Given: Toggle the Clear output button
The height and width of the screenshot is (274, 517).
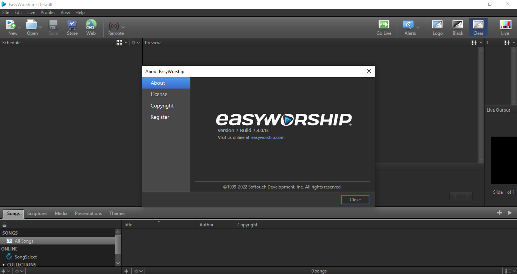Looking at the screenshot, I should (478, 28).
